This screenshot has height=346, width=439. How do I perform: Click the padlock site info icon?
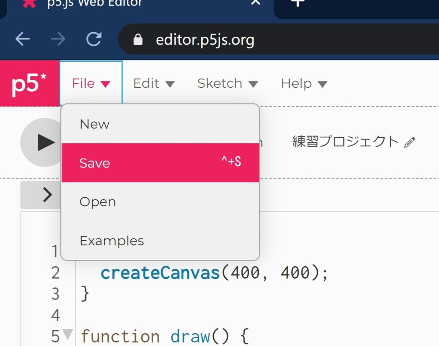pyautogui.click(x=138, y=39)
